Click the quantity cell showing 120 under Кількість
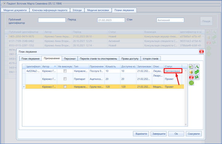 tap(113, 87)
